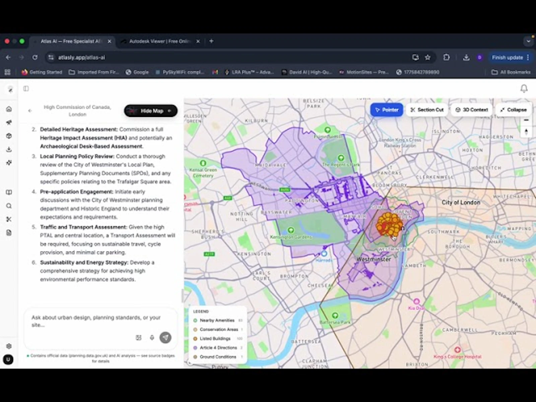
Task: Open the home icon in left sidebar
Action: [9, 109]
